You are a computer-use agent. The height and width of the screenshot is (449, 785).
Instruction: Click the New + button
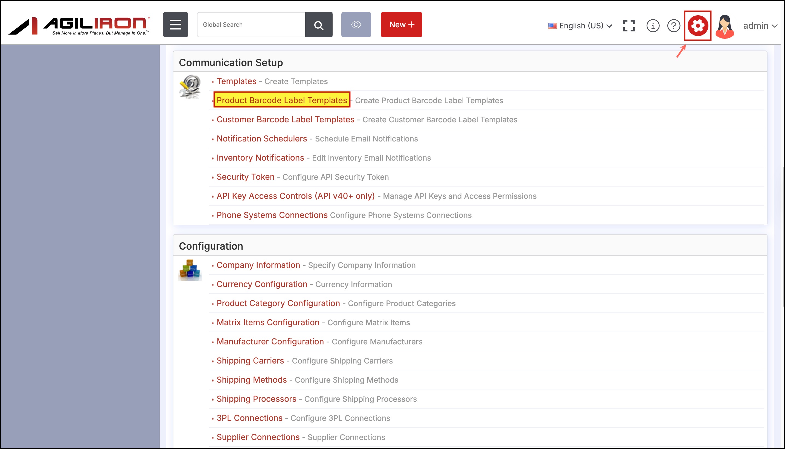tap(401, 25)
